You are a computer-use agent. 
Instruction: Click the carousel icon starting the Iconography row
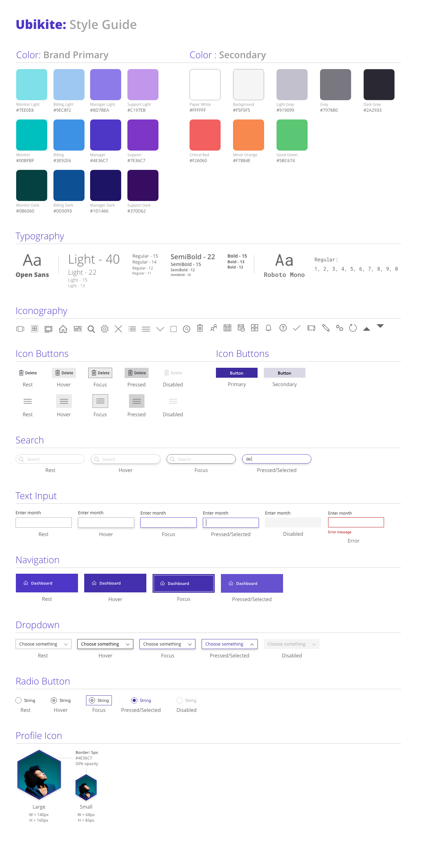[x=20, y=329]
